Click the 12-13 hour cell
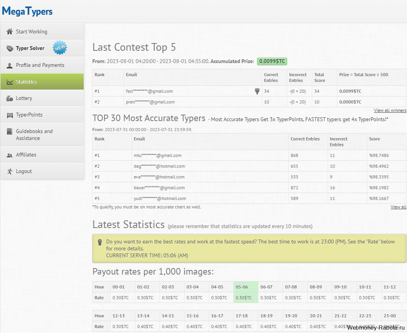 [122, 316]
